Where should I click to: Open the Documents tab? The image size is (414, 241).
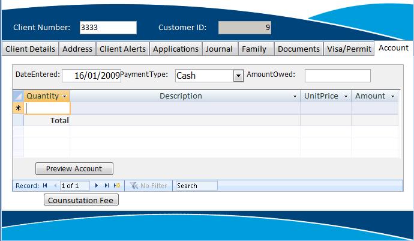[299, 49]
